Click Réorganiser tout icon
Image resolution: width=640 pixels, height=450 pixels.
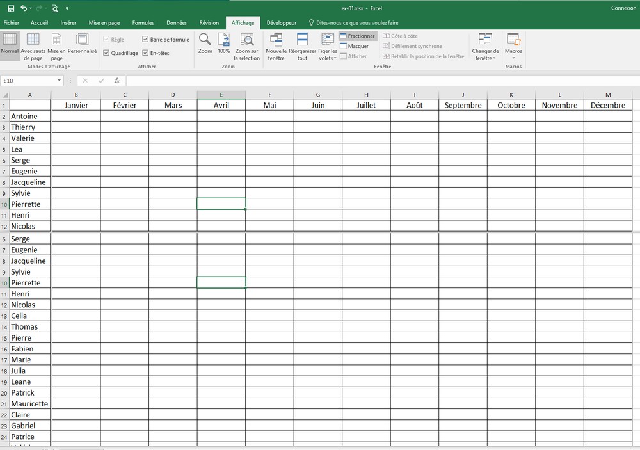tap(302, 47)
